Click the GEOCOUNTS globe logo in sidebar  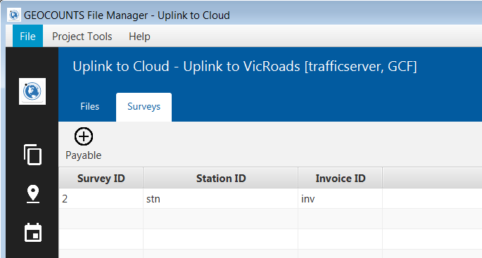click(32, 91)
